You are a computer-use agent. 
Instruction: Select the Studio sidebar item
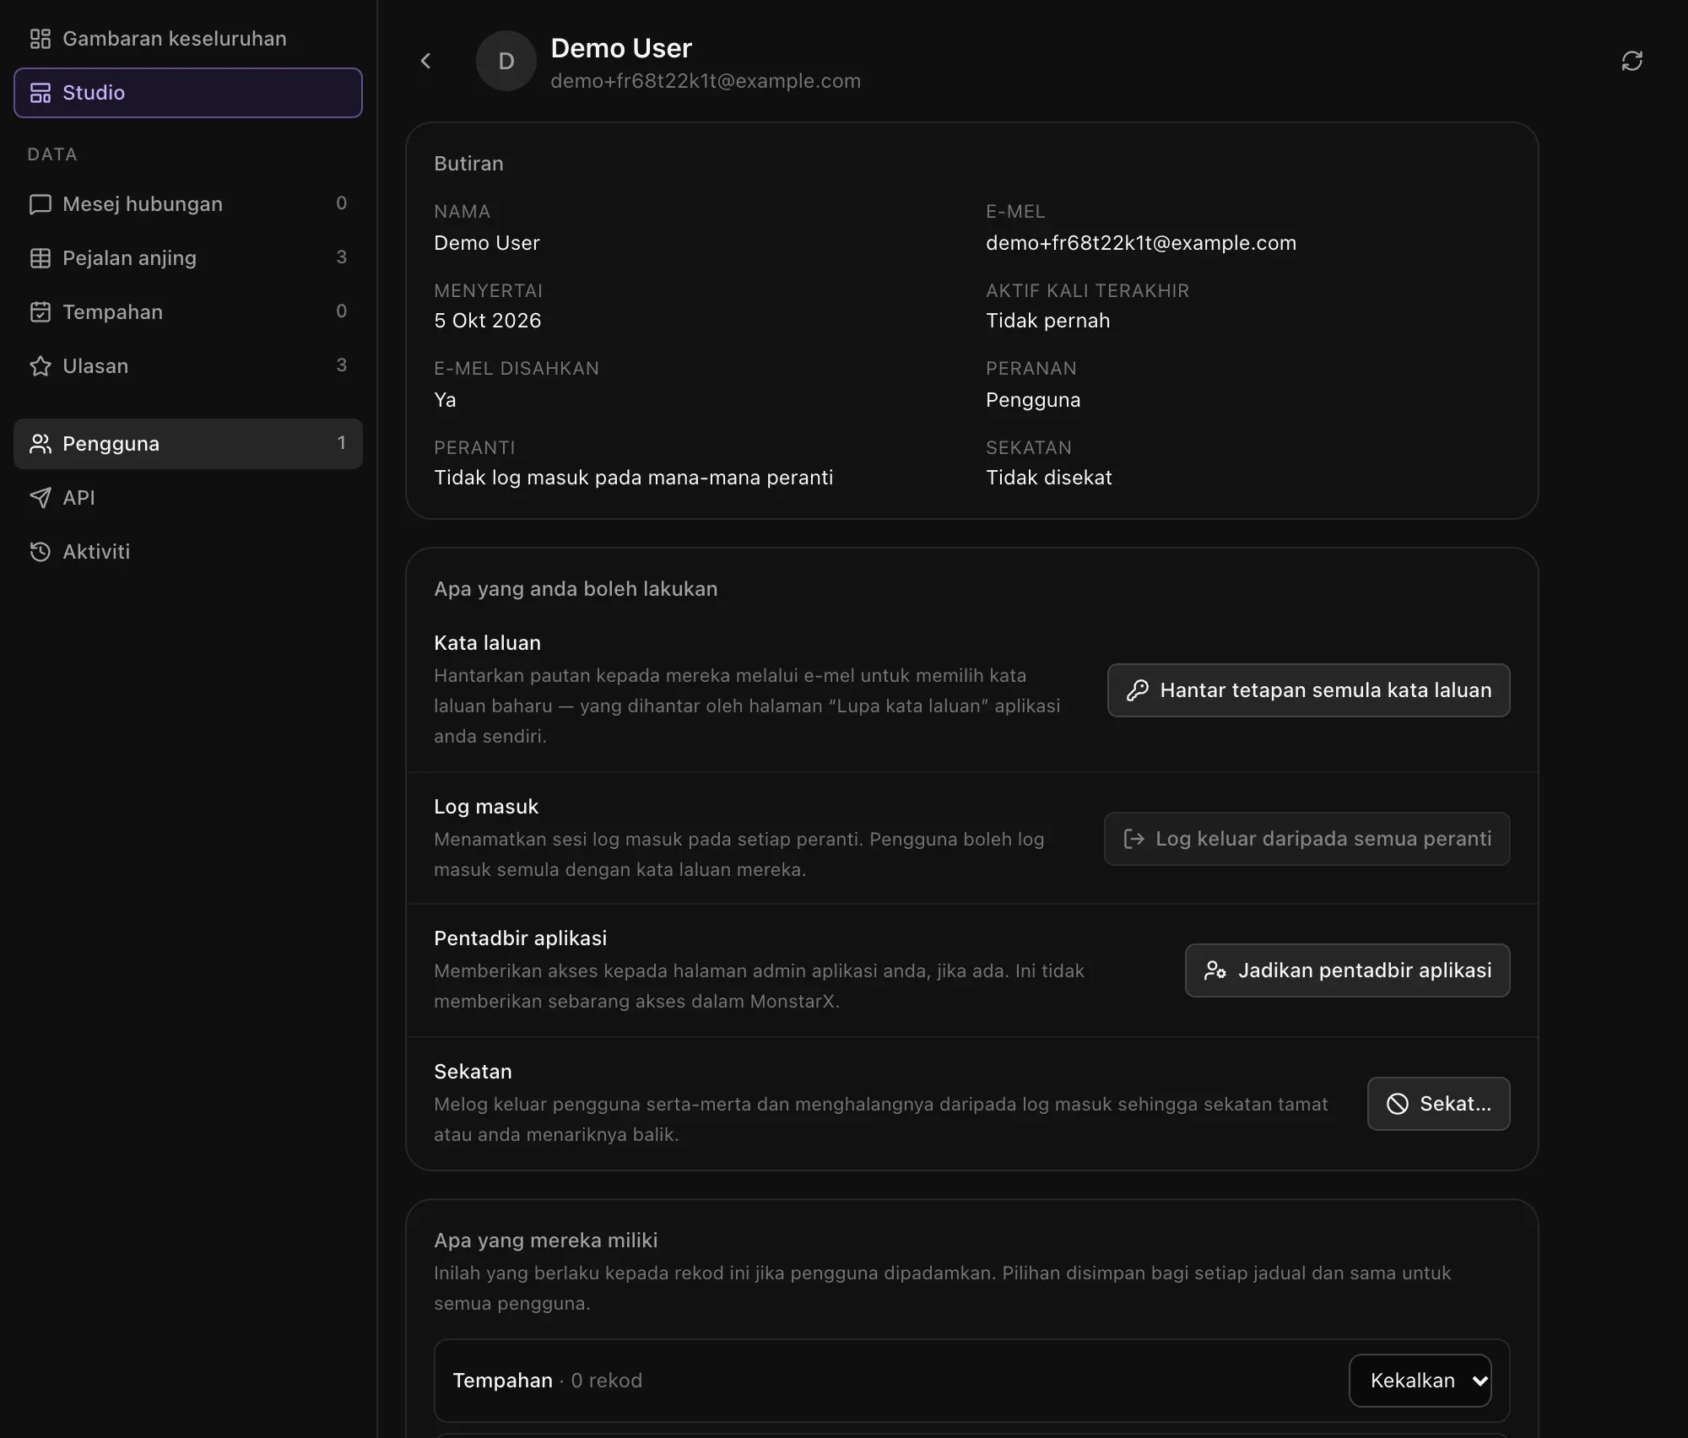coord(188,93)
